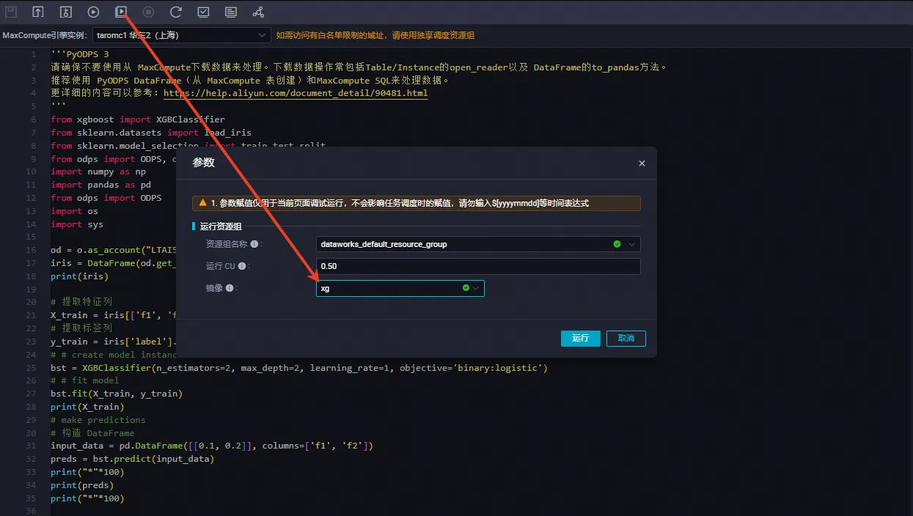Click comment line '# make predictions'

pyautogui.click(x=98, y=420)
